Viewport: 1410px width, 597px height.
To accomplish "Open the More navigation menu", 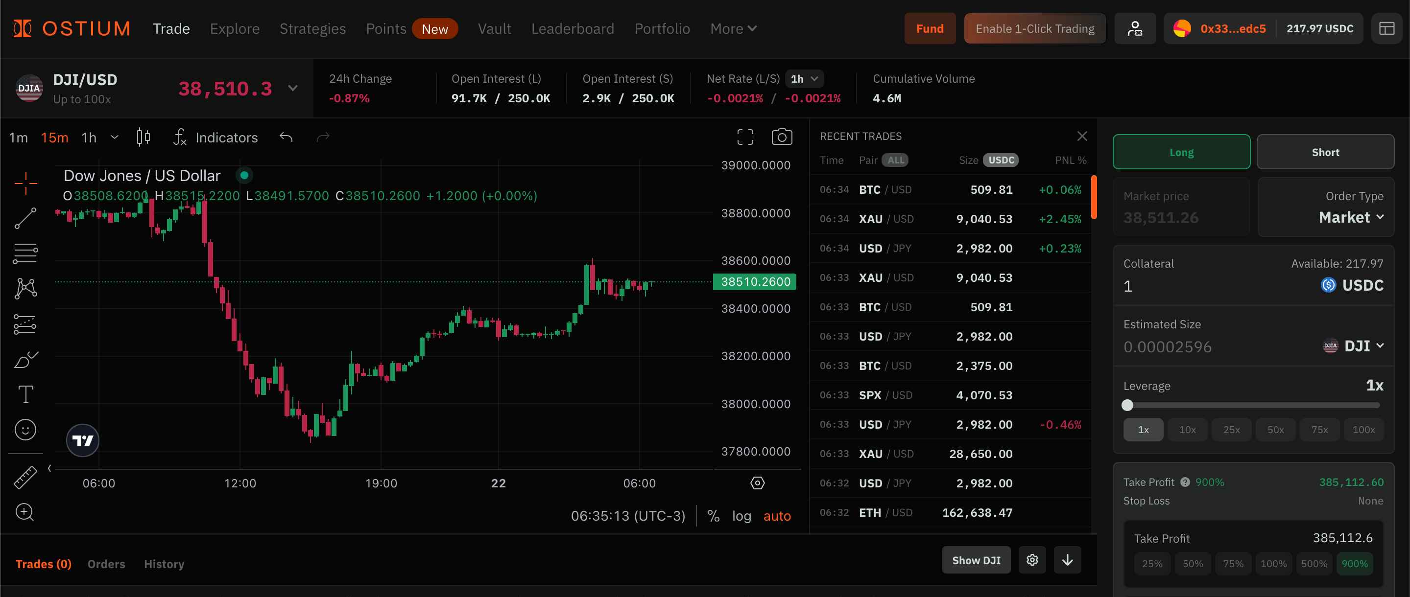I will (733, 28).
